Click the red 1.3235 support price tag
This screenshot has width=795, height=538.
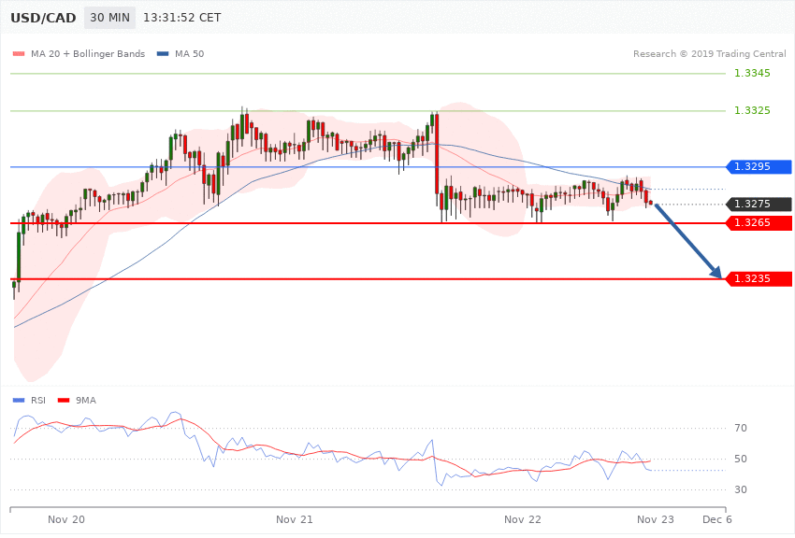(759, 279)
